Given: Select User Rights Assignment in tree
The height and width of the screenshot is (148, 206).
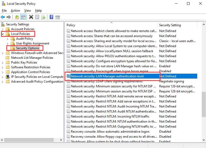Looking at the screenshot, I should point(33,43).
